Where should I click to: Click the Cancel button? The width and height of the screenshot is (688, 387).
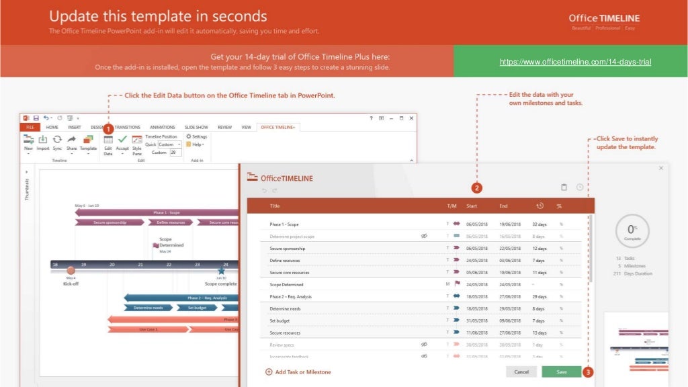coord(521,372)
